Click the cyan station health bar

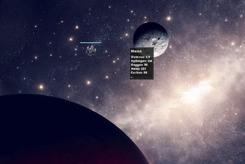(91, 42)
